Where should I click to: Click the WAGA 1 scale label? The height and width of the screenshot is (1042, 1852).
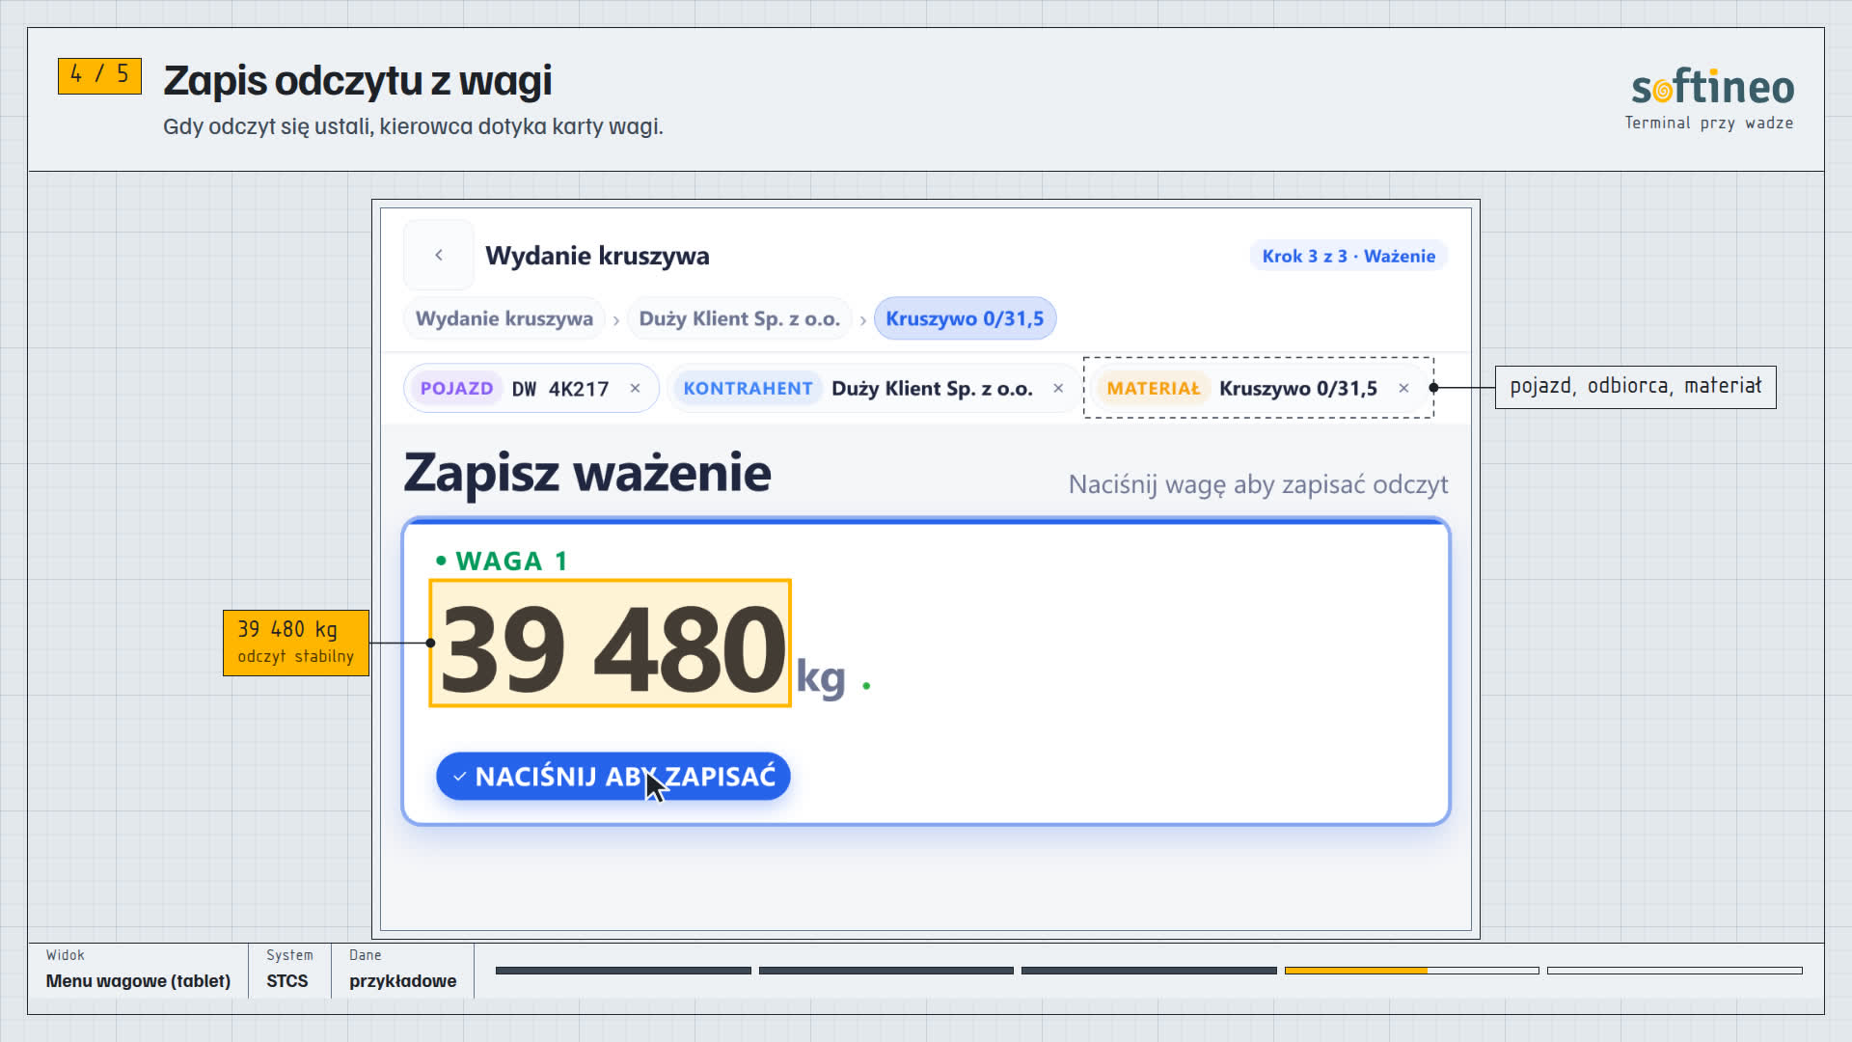pyautogui.click(x=511, y=561)
